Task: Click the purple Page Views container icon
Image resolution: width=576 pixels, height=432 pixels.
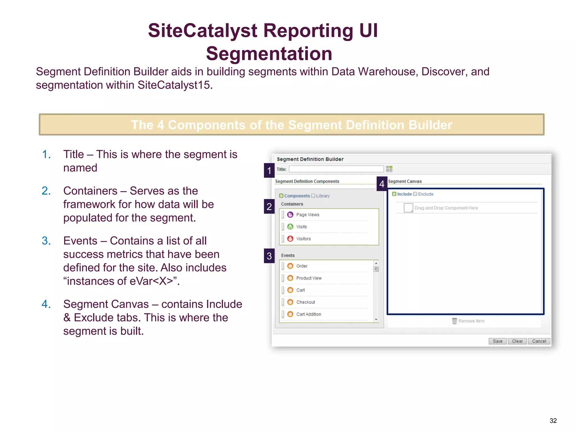Action: click(x=290, y=215)
